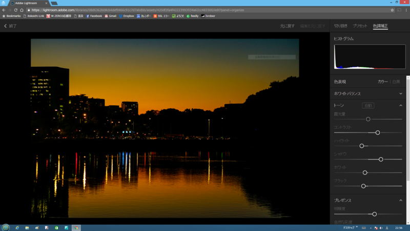Screen dimensions: 410x231
Task: Click the 元に戻す undo button
Action: tap(288, 26)
